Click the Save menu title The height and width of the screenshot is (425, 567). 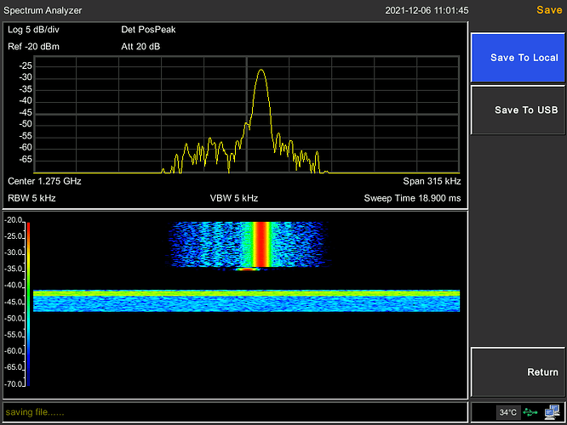click(549, 9)
